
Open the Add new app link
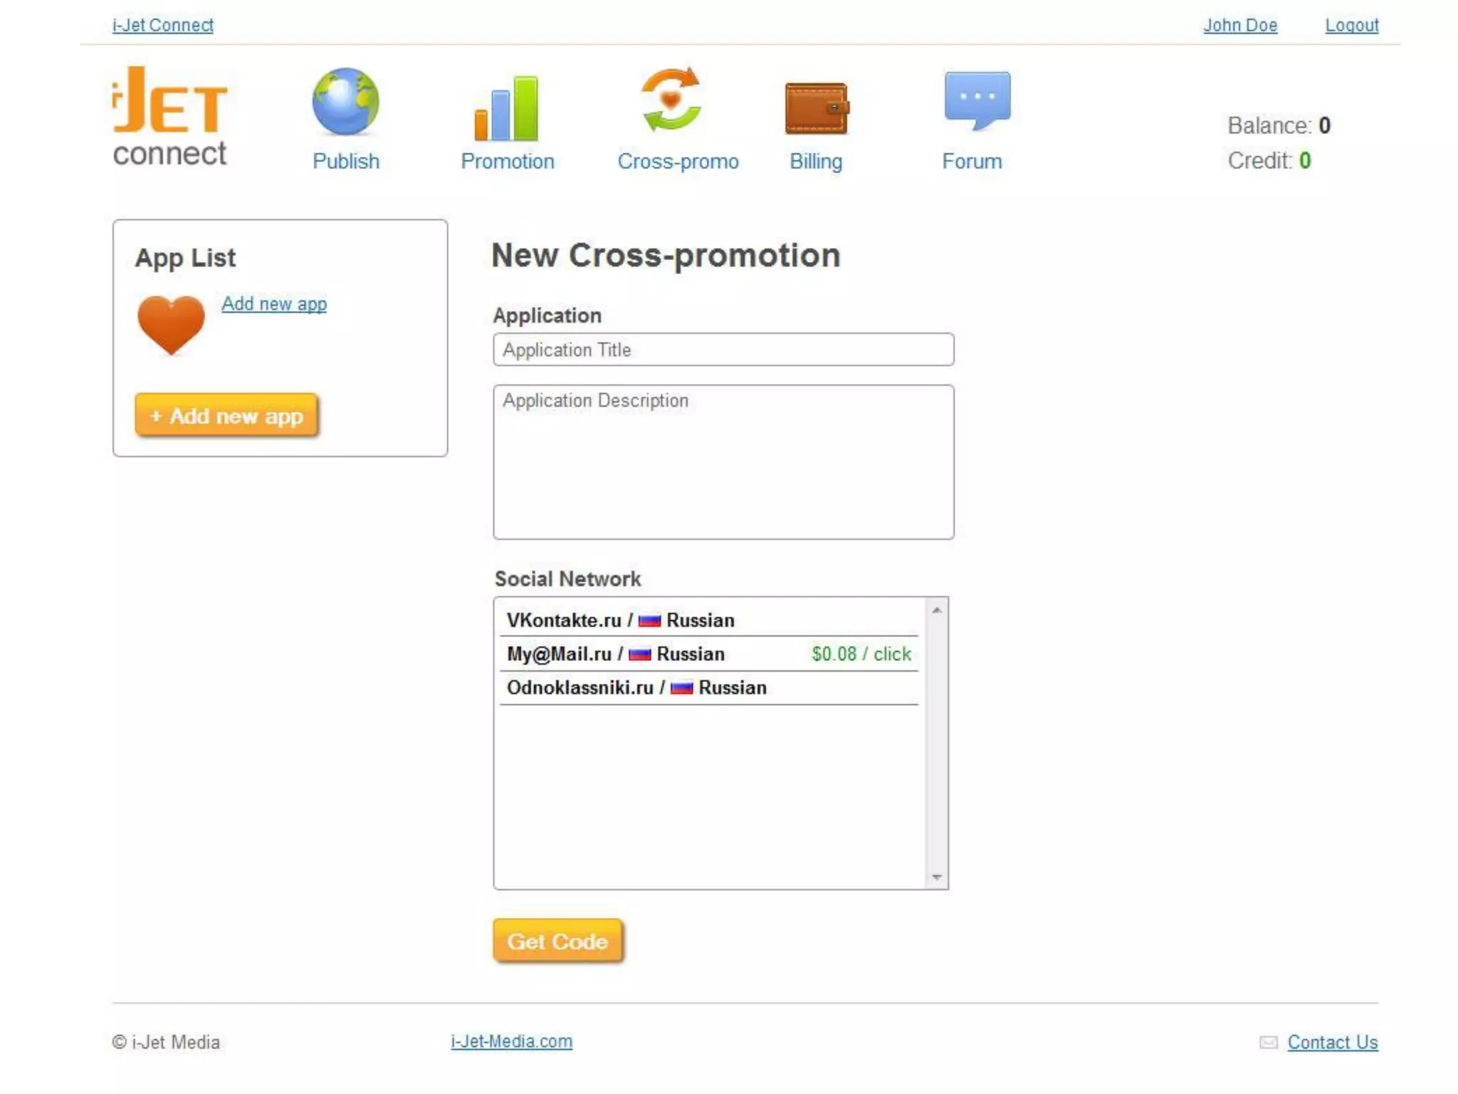coord(274,303)
